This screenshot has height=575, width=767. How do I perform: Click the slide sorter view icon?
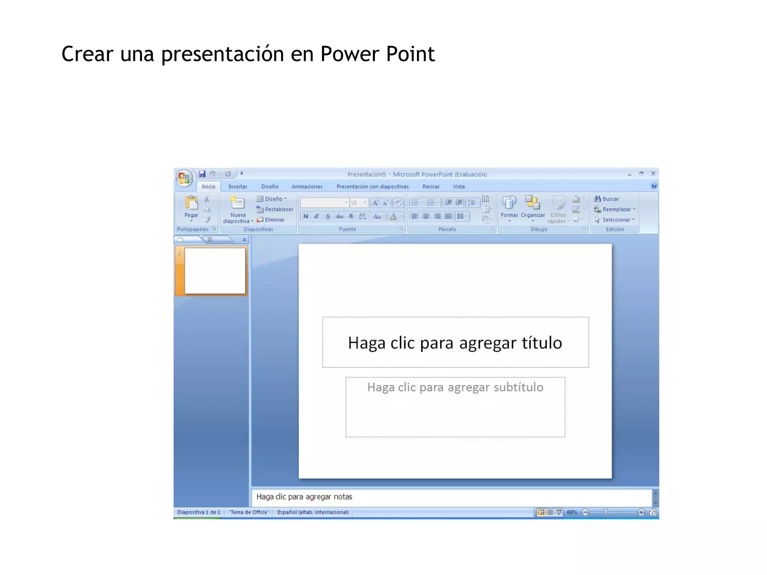[550, 512]
